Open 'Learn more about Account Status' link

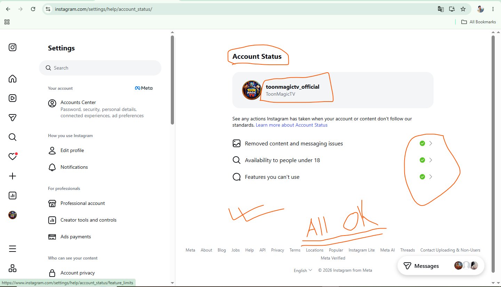point(292,125)
